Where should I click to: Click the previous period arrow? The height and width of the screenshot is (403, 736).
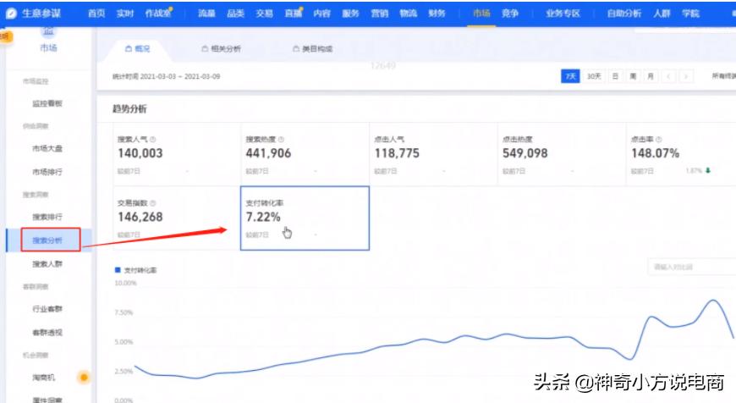pyautogui.click(x=669, y=76)
